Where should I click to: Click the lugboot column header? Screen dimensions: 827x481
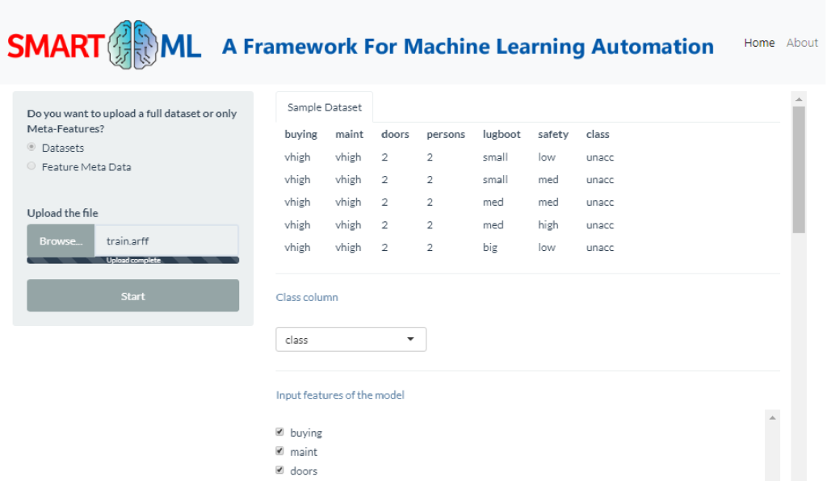point(501,134)
